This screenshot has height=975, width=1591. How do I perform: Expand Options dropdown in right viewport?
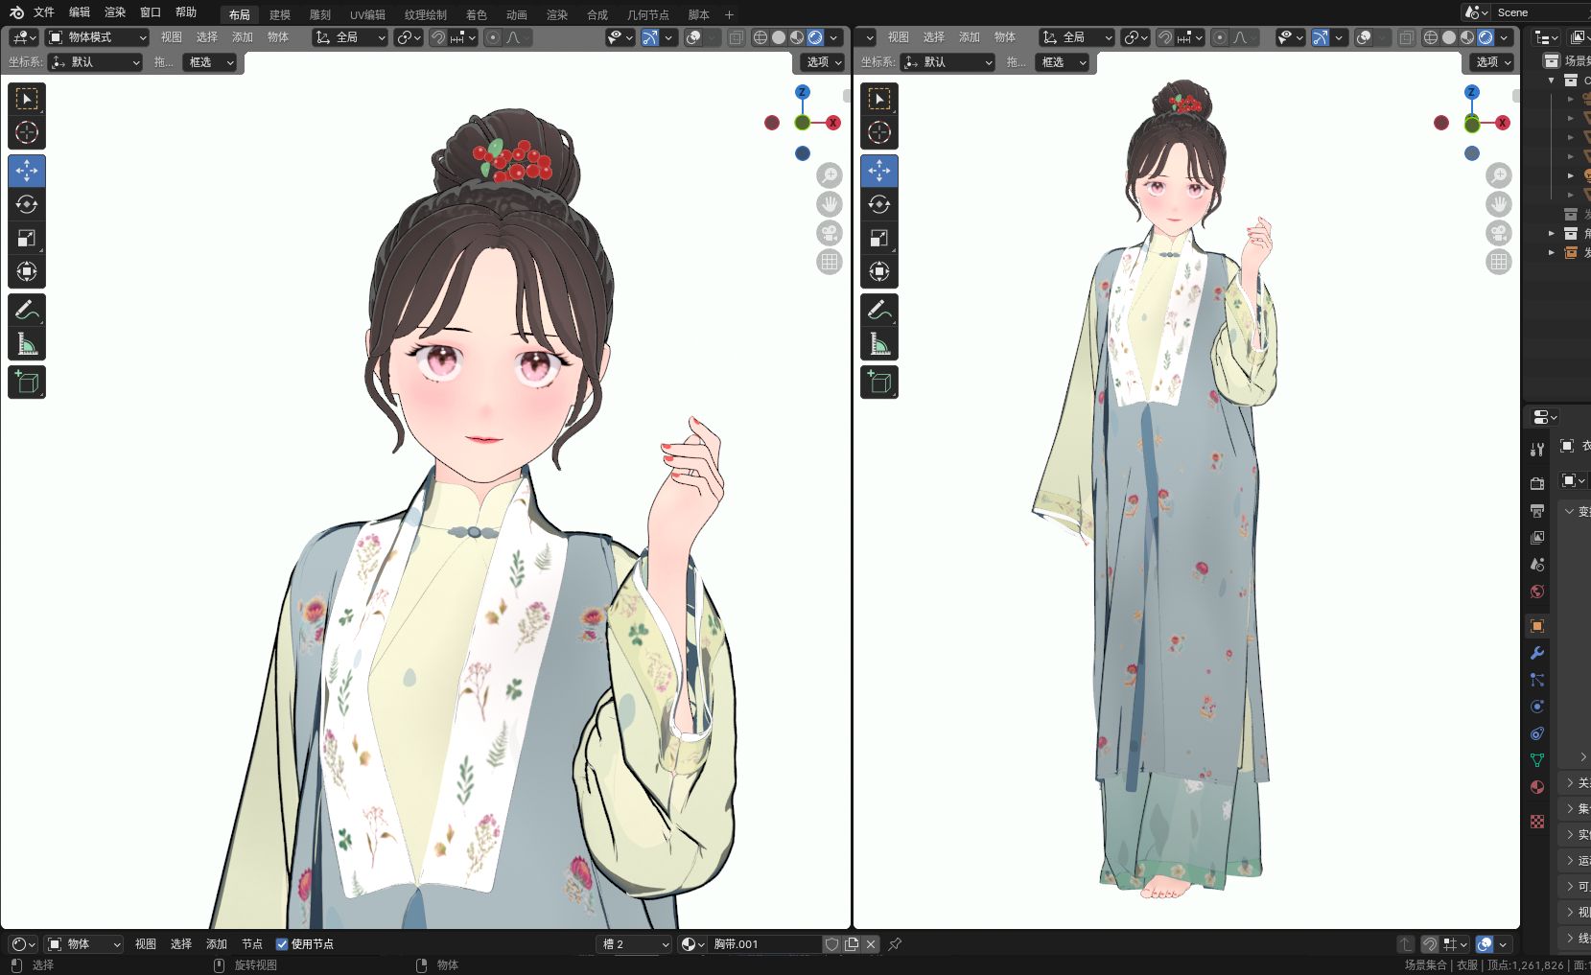[x=1492, y=62]
